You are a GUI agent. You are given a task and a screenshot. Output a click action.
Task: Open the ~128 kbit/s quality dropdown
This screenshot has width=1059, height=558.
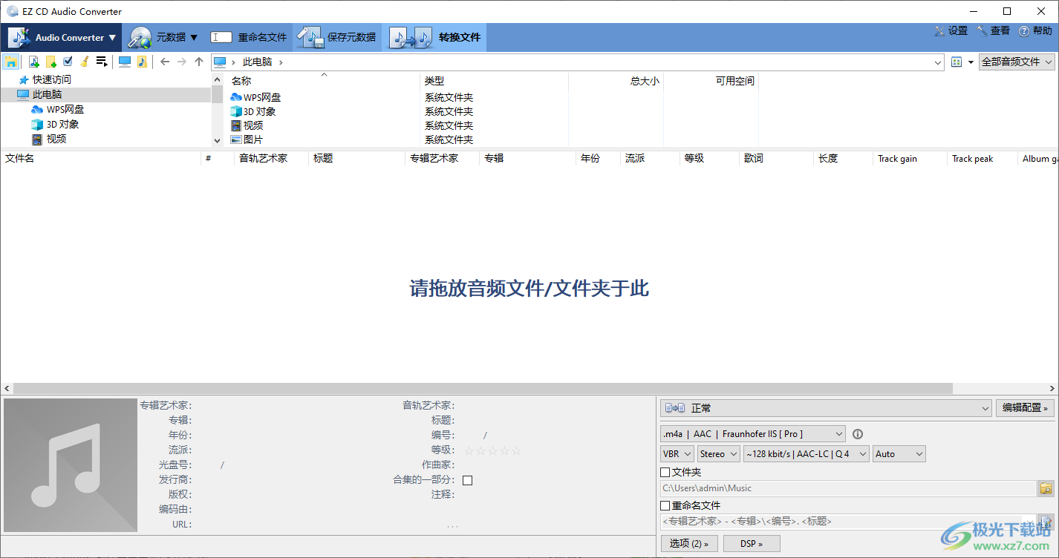pos(806,454)
